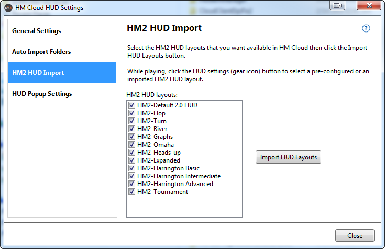Go to HUD Popup Settings
Screen dimensions: 385x249
(42, 94)
